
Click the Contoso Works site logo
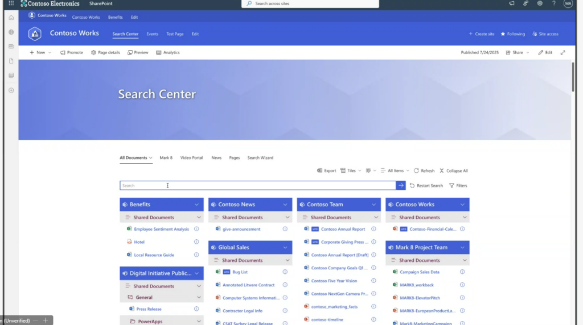(35, 34)
